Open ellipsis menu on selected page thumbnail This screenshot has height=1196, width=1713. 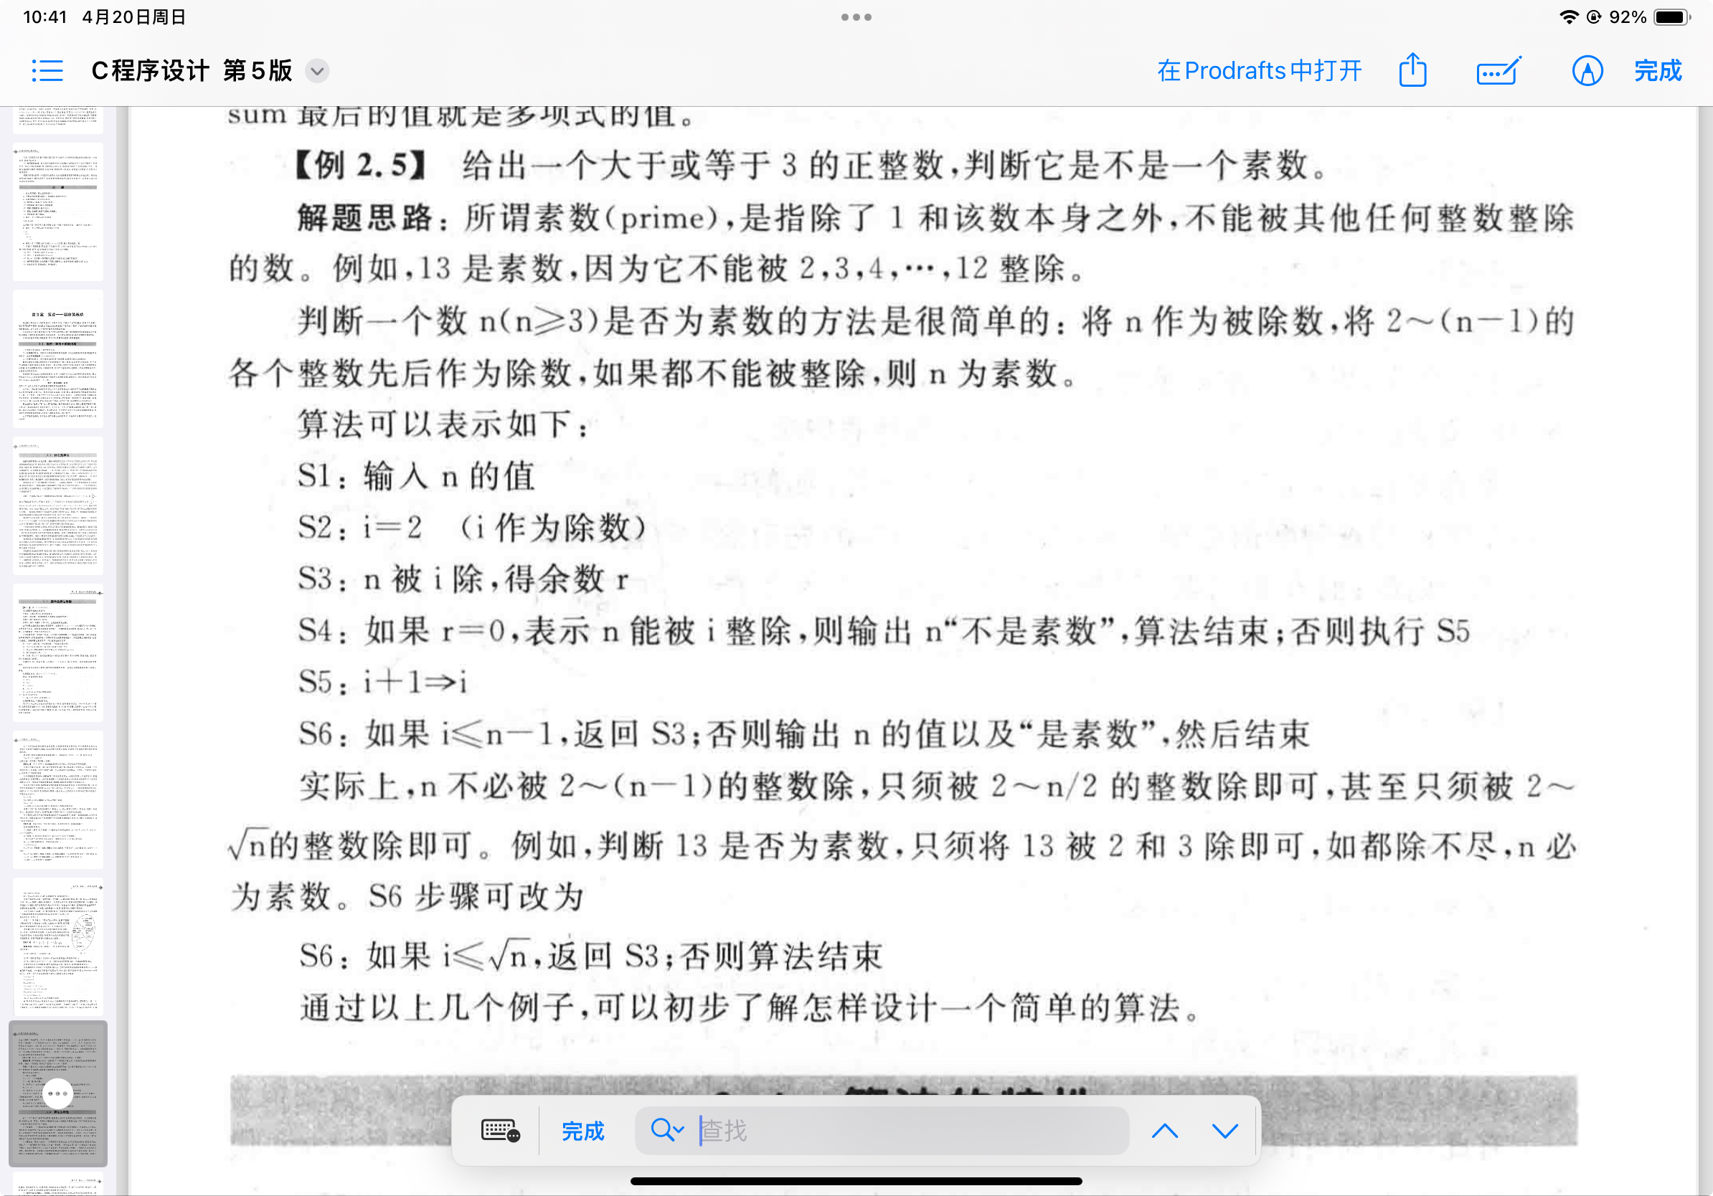[x=57, y=1093]
